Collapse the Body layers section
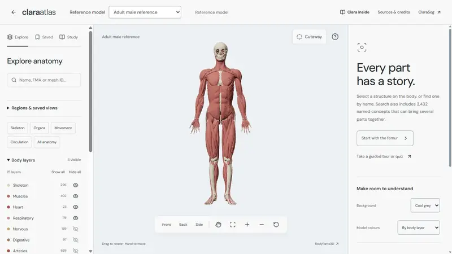Image resolution: width=452 pixels, height=254 pixels. [21, 160]
